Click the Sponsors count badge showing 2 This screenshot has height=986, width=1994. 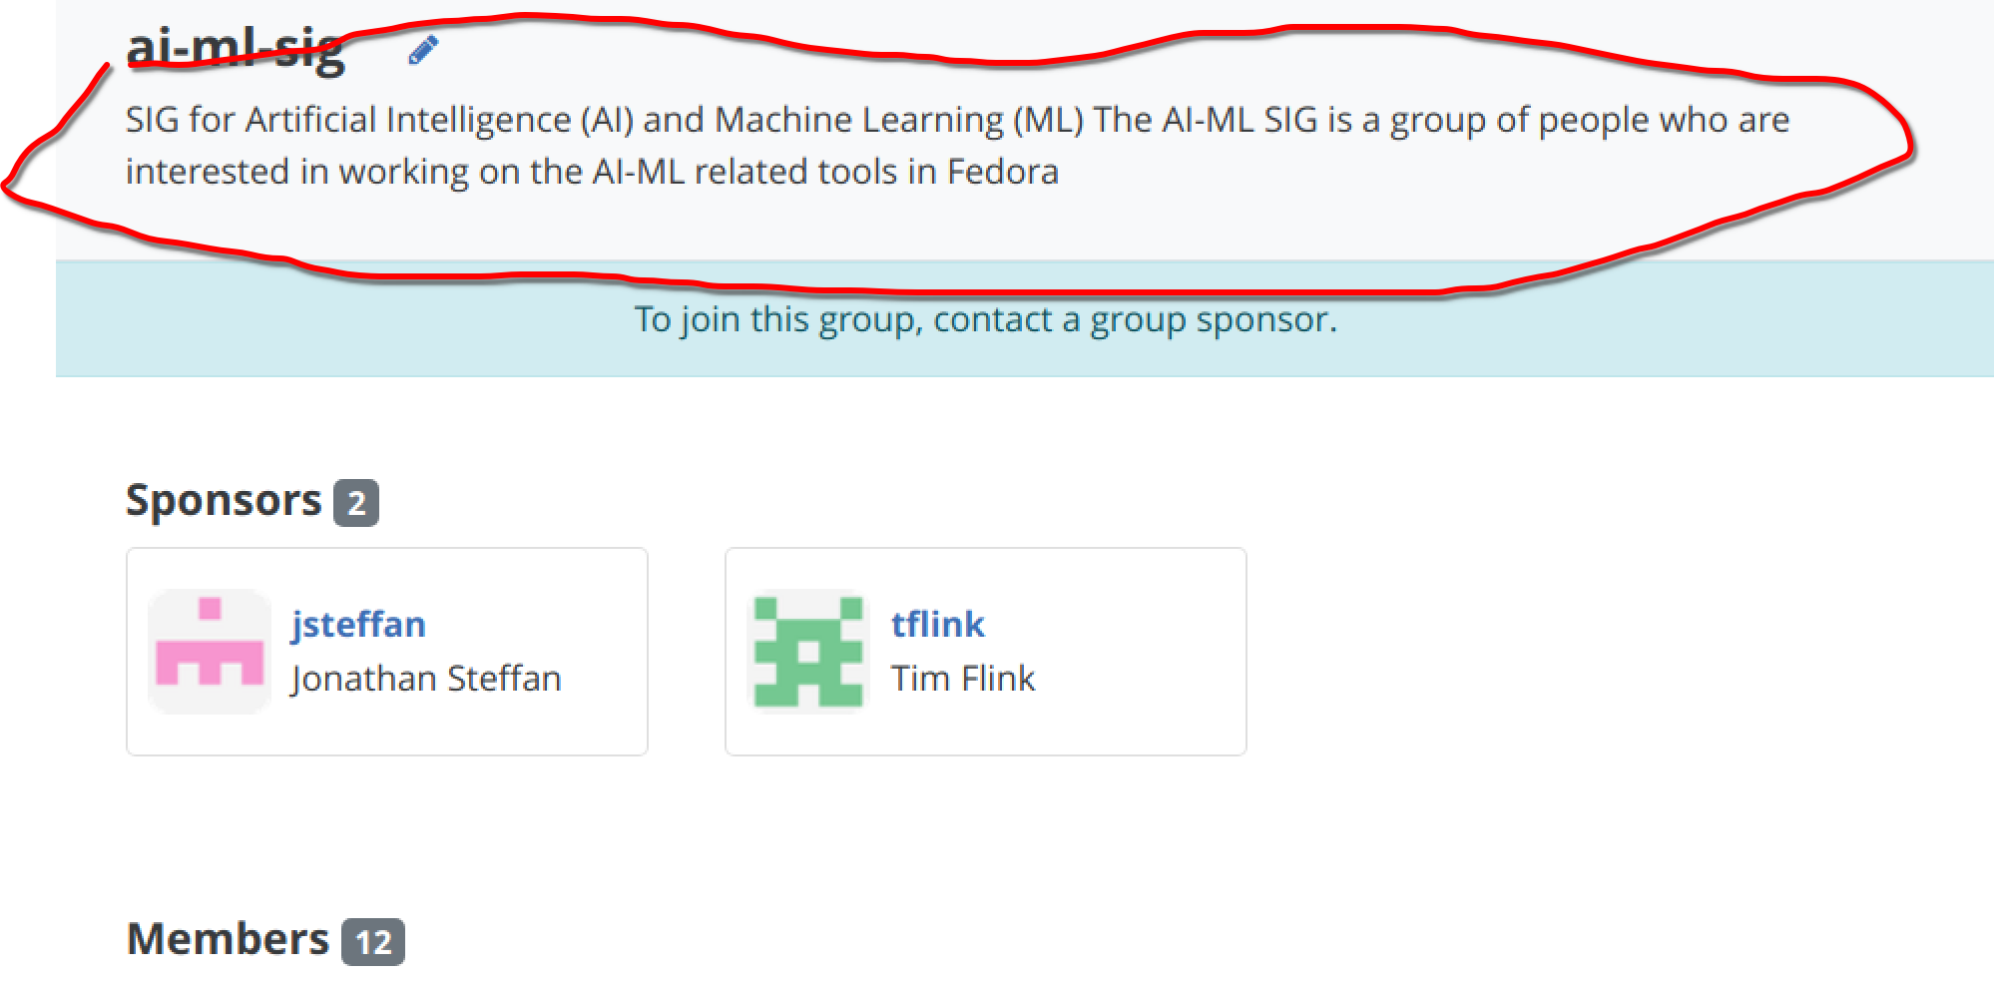[x=356, y=503]
